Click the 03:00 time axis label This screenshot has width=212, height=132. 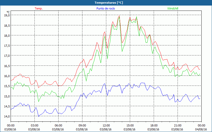pos(34,126)
